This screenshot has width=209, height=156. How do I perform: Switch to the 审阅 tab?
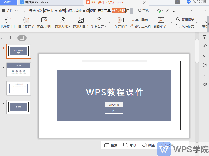coord(86,11)
